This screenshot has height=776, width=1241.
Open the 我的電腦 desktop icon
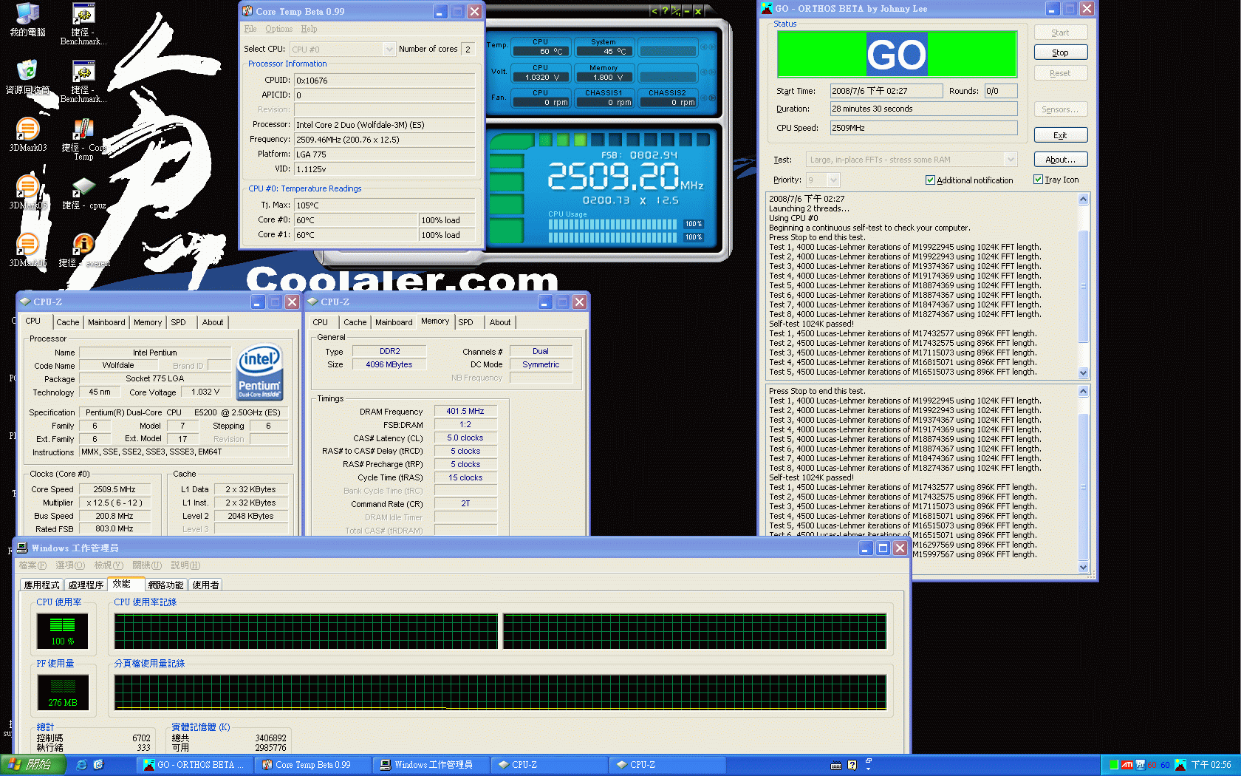tap(27, 20)
